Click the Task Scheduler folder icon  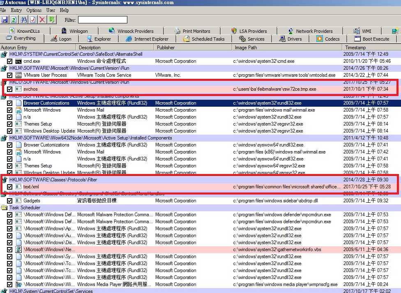(x=4, y=208)
